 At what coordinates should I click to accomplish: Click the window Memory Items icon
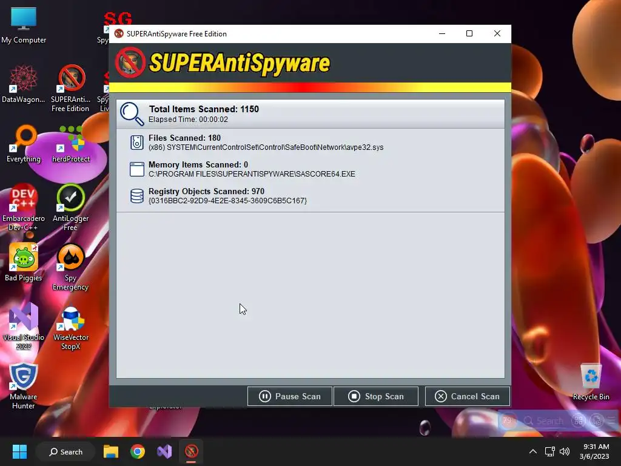coord(137,169)
